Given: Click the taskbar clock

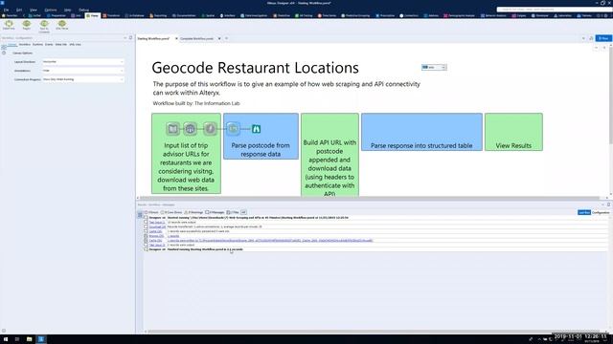Looking at the screenshot, I should pyautogui.click(x=592, y=339).
